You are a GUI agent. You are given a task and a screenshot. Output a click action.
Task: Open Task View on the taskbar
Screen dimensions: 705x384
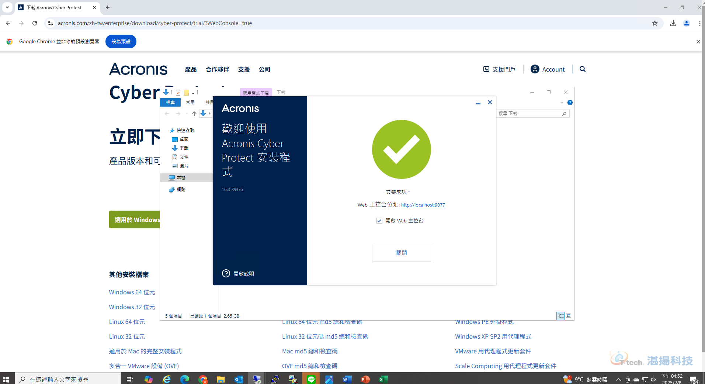(130, 379)
